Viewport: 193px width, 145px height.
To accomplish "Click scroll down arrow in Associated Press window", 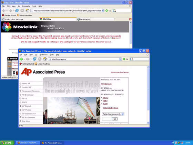I will click(x=148, y=123).
